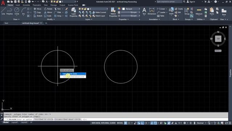Click Match Layer button
The image size is (232, 131).
pyautogui.click(x=99, y=16)
